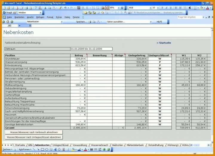Select the Arrow drawing tool
This screenshot has height=156, width=215.
(38, 149)
